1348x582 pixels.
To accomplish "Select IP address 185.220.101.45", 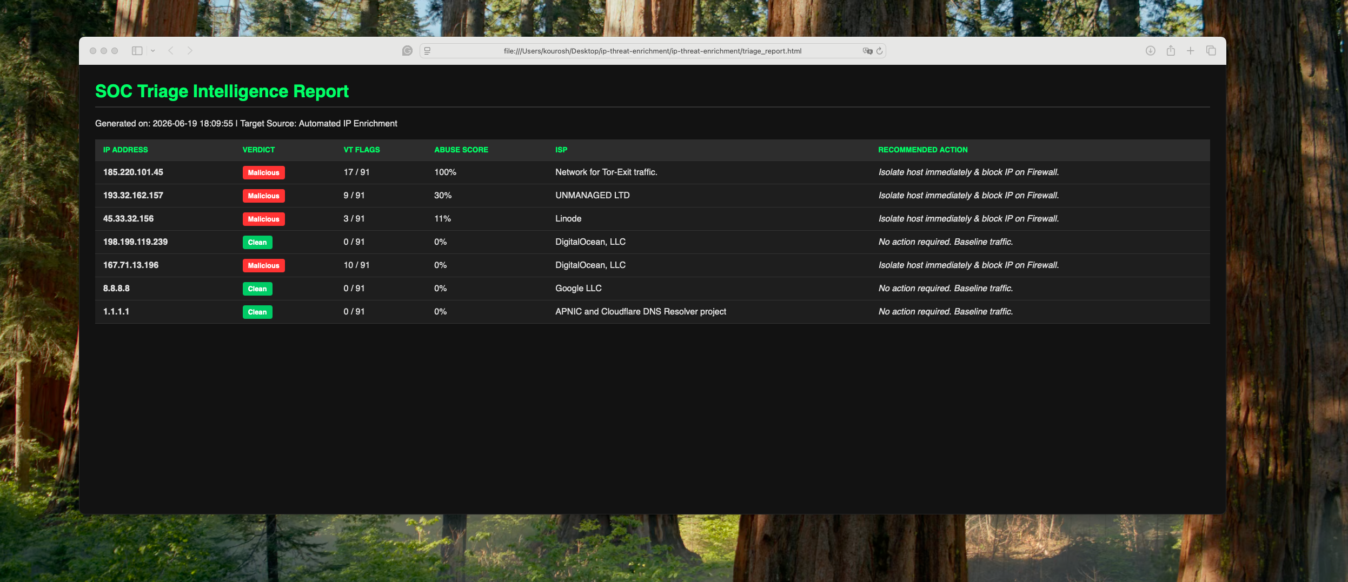I will point(133,172).
